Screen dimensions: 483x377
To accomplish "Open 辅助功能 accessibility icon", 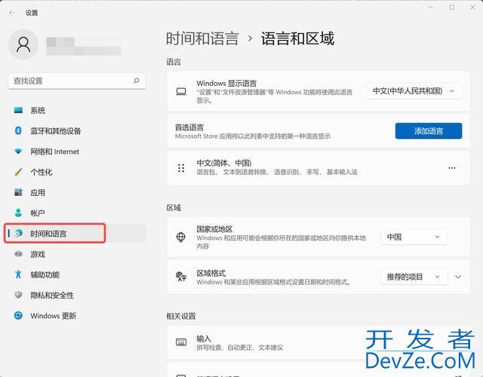I will (18, 274).
